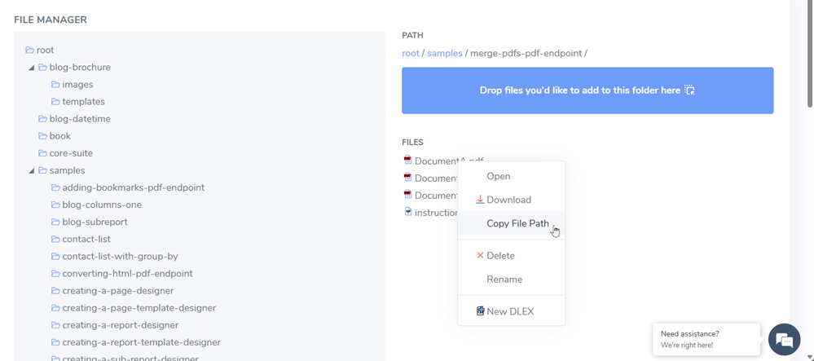This screenshot has height=361, width=814.
Task: Click the root folder icon in tree
Action: (29, 50)
